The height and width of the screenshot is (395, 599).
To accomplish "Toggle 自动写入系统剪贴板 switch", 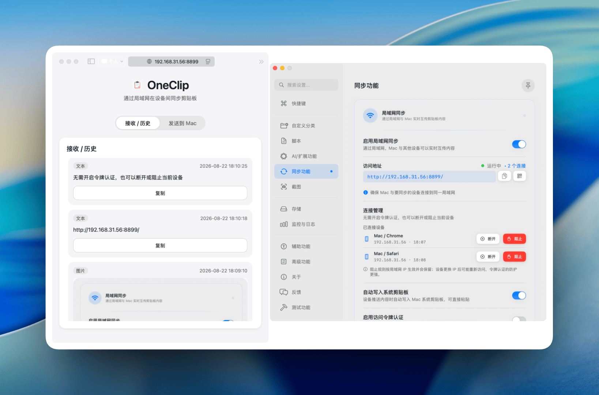I will point(519,296).
